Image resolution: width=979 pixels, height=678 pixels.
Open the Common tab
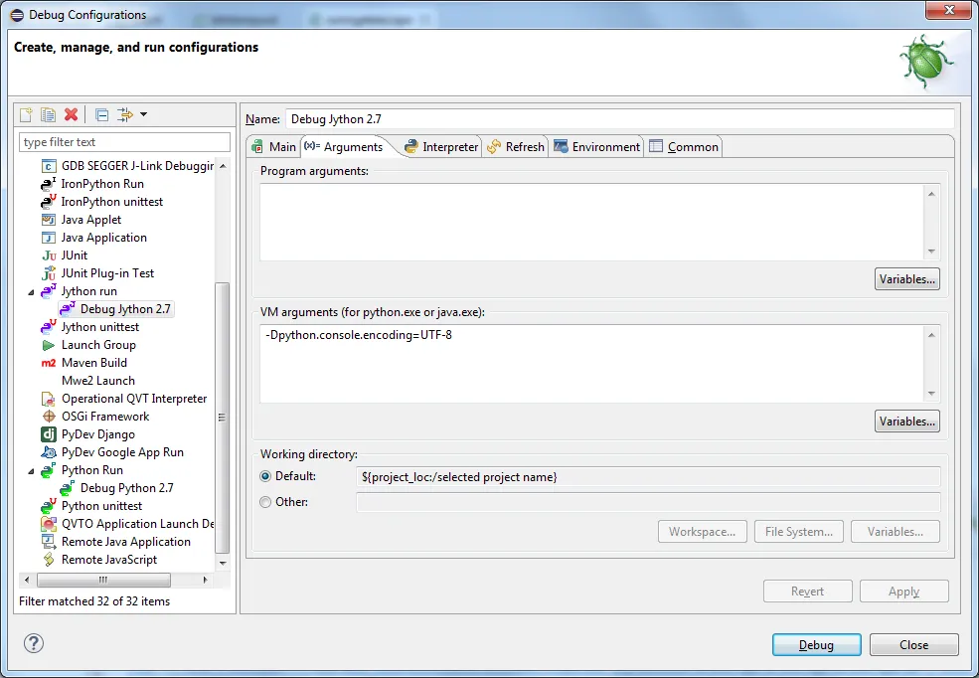(684, 147)
